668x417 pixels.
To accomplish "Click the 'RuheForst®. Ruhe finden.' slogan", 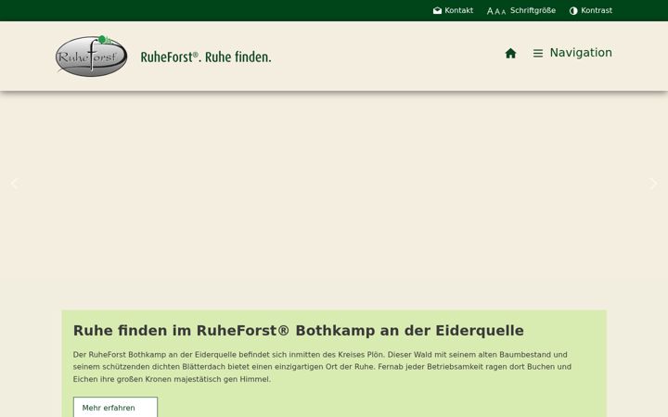I will [x=206, y=57].
